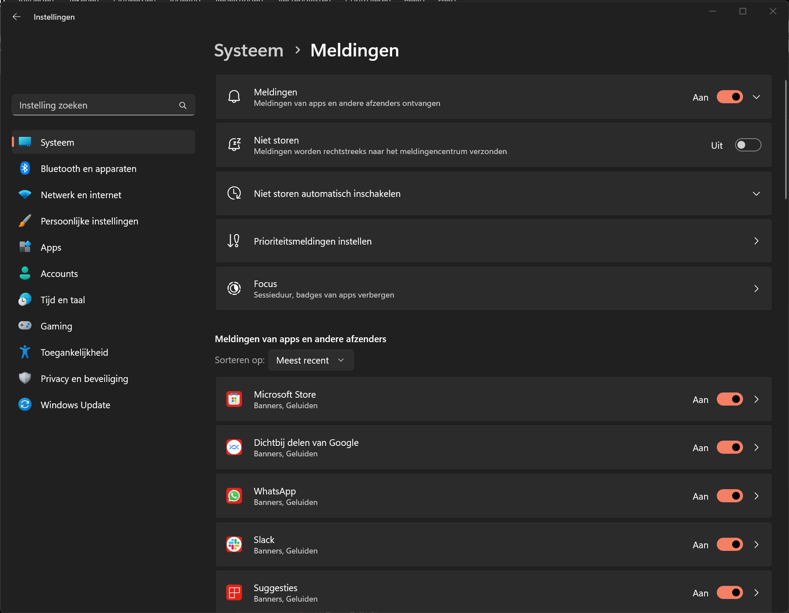Open the Accounts settings page
The height and width of the screenshot is (613, 789).
tap(103, 273)
